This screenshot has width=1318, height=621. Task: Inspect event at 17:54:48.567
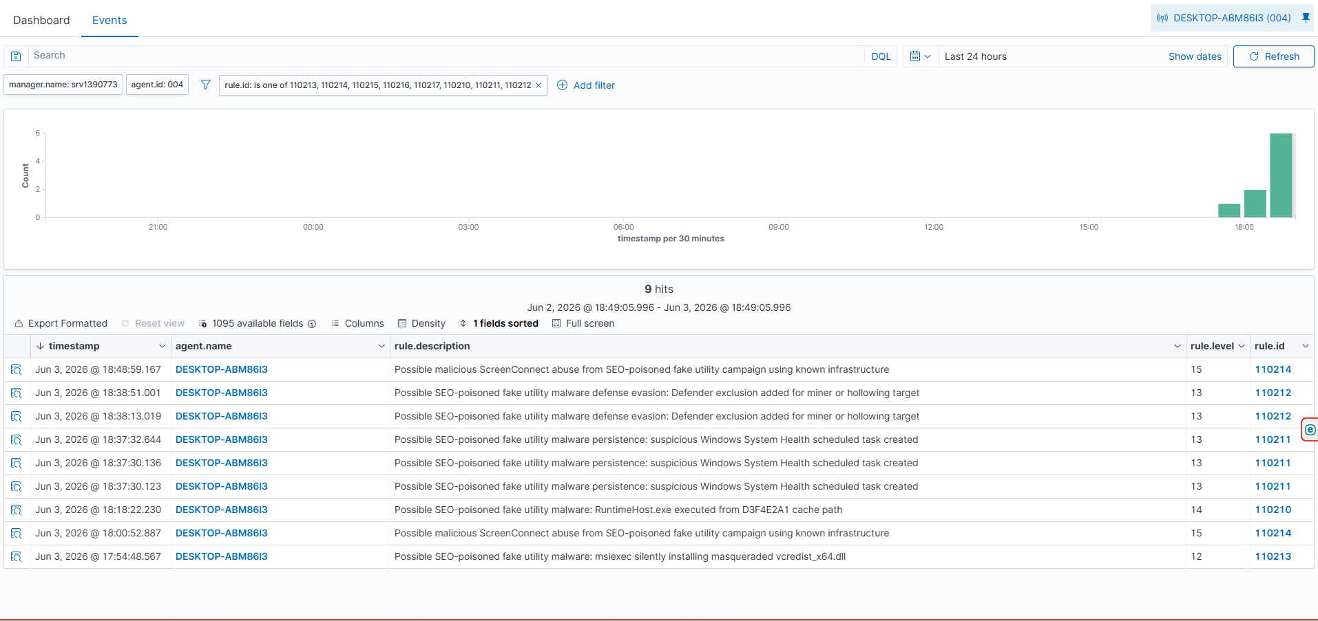coord(17,557)
